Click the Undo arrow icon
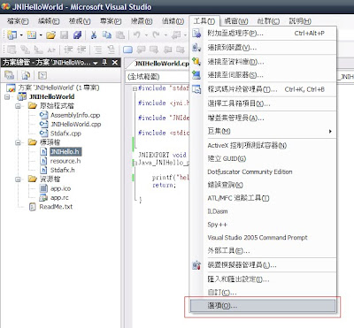Screen dimensions: 354x328 tap(136, 35)
